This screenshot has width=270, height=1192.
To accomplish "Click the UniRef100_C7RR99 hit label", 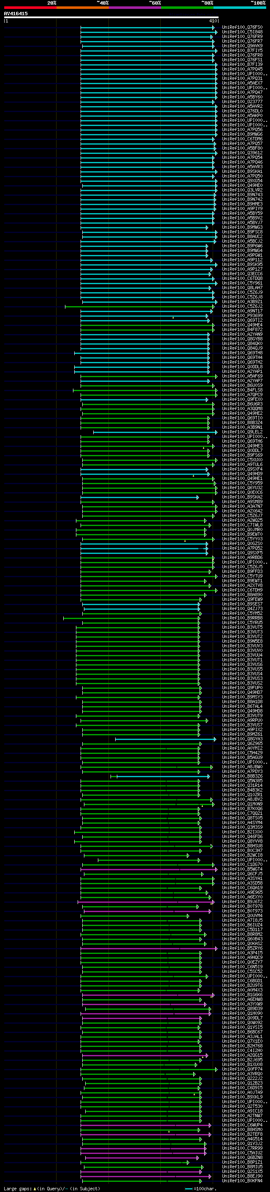I will tap(242, 1148).
